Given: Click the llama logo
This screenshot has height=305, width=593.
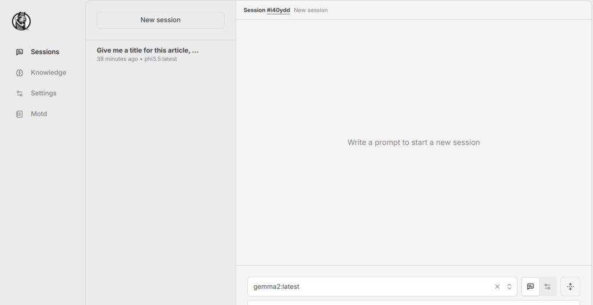Looking at the screenshot, I should click(x=21, y=21).
